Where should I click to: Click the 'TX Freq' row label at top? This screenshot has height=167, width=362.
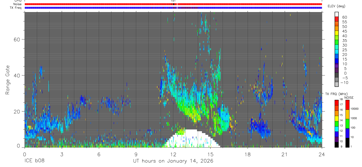pyautogui.click(x=16, y=8)
